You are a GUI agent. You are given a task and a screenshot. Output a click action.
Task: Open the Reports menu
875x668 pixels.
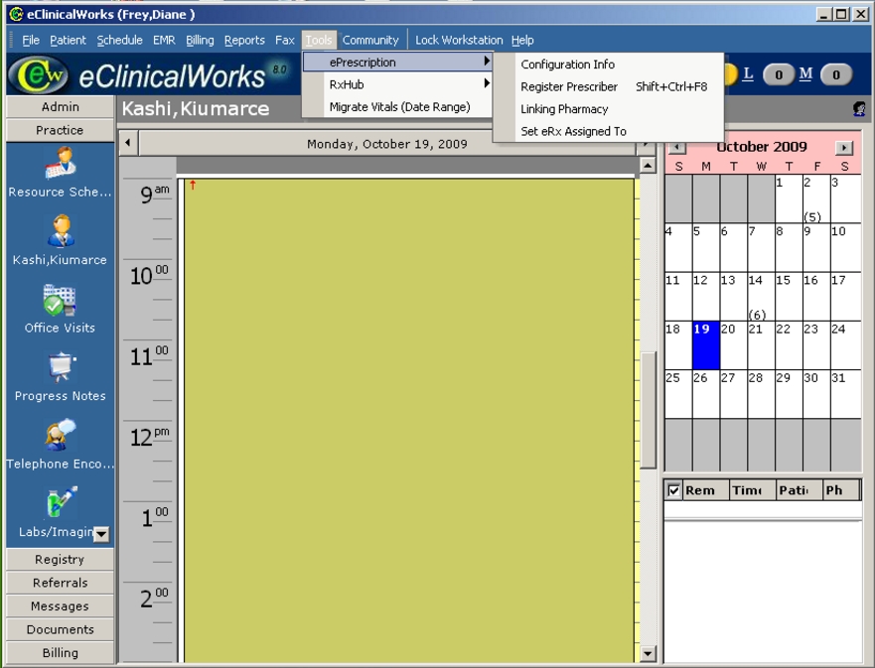(x=244, y=40)
